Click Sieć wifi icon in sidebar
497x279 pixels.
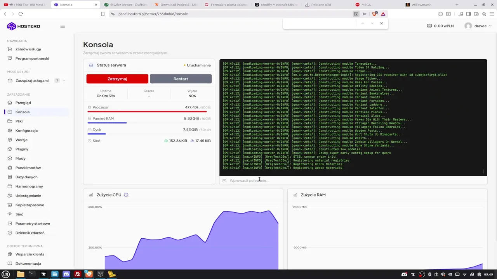pyautogui.click(x=10, y=214)
